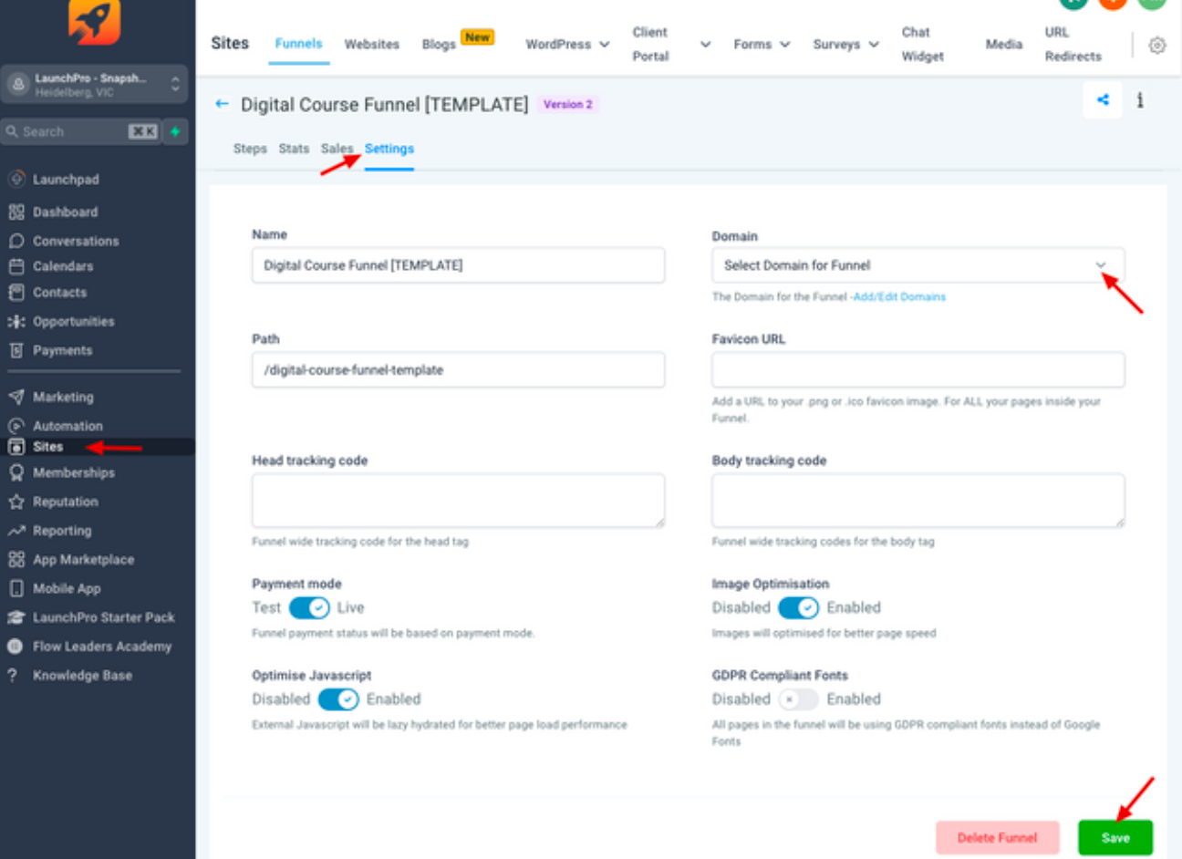Switch to the Steps tab

click(x=250, y=149)
